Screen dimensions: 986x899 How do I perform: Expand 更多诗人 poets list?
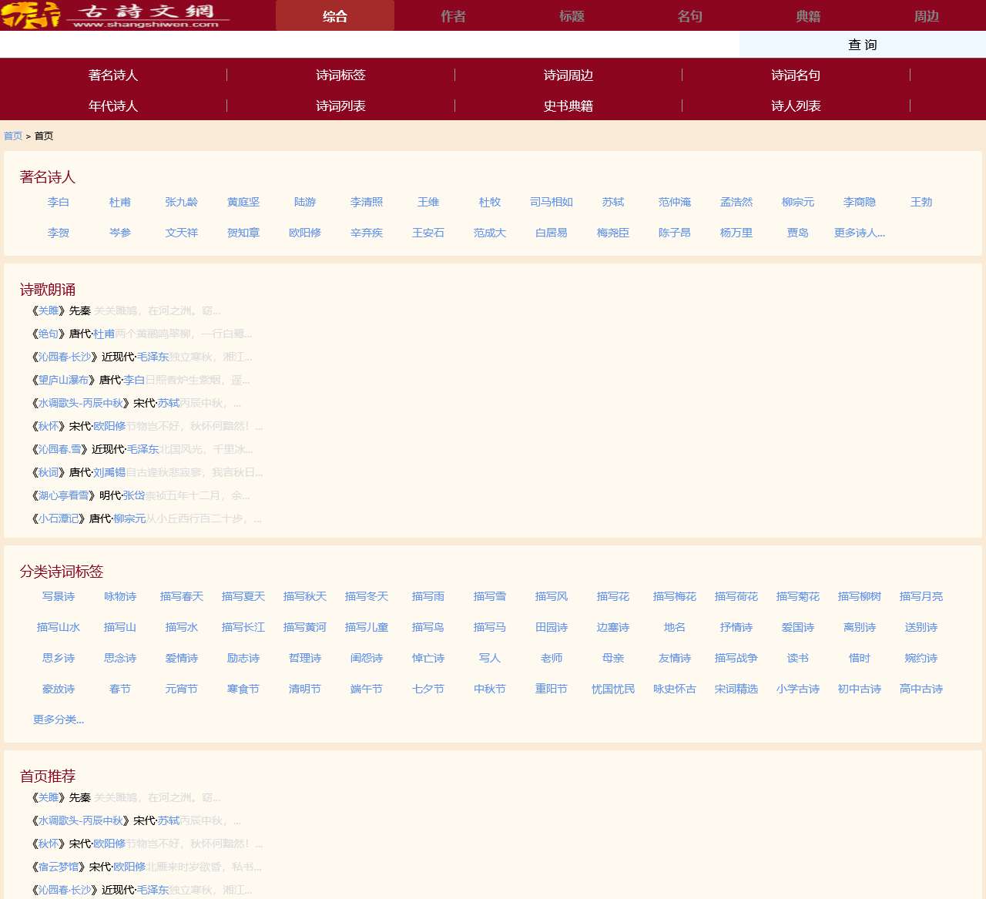[859, 233]
